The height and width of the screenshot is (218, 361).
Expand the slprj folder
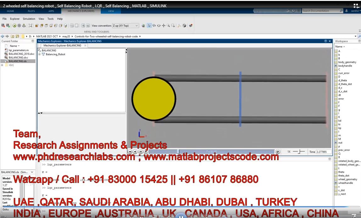point(2,65)
